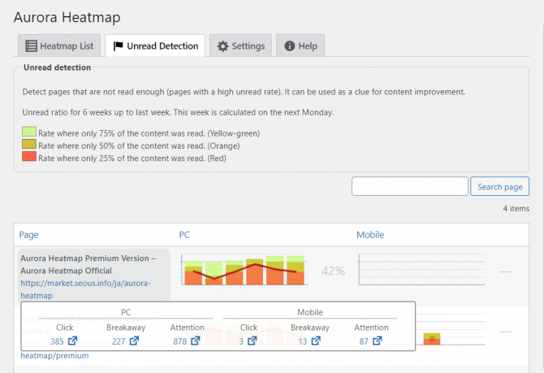Click the flag icon on Unread Detection tab
The height and width of the screenshot is (373, 544).
point(118,46)
